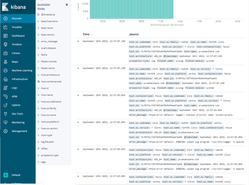Open Management via its gear icon
The image size is (249, 185).
point(6,131)
